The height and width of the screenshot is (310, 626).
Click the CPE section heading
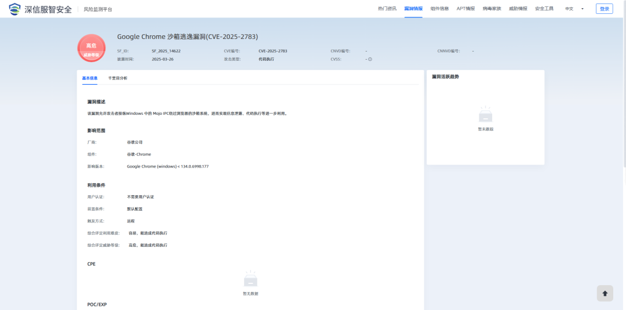(x=92, y=264)
